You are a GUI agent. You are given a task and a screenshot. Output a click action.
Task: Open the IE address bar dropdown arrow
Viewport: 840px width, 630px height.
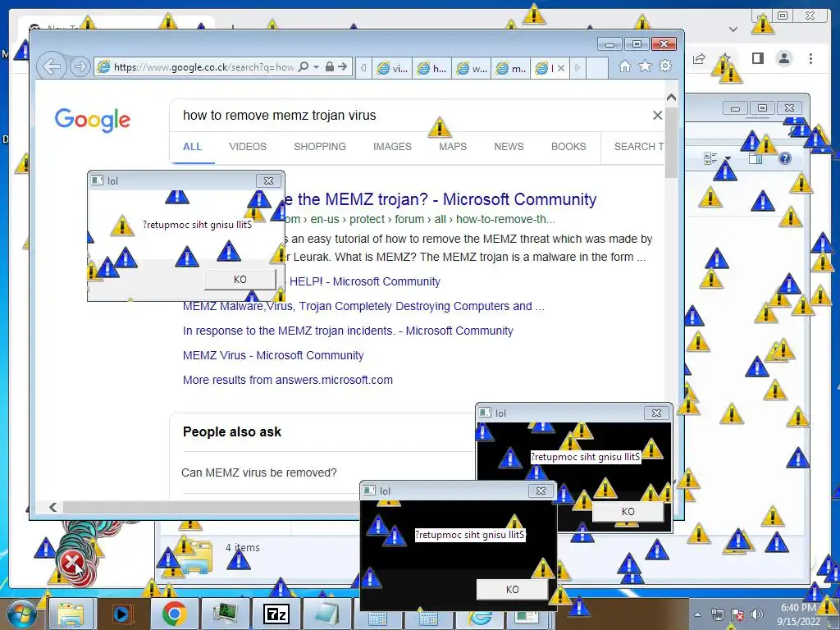pos(316,67)
